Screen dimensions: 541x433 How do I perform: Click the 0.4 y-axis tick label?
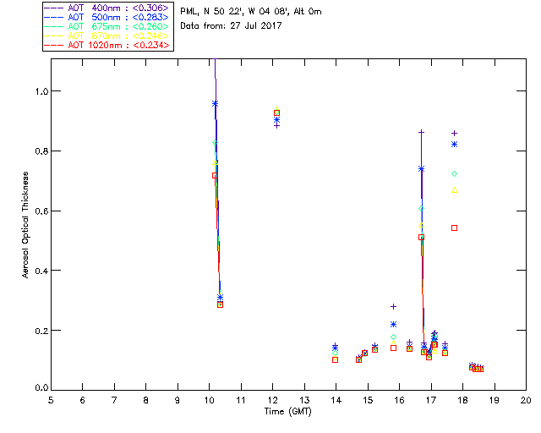tap(41, 271)
